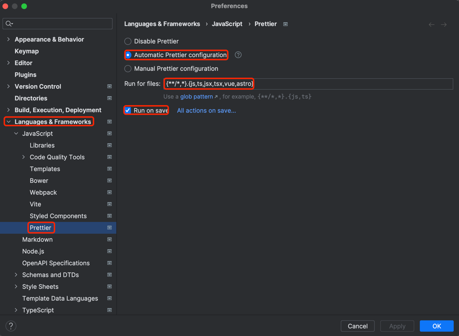Open the glob pattern link
The image size is (459, 336).
coord(196,97)
